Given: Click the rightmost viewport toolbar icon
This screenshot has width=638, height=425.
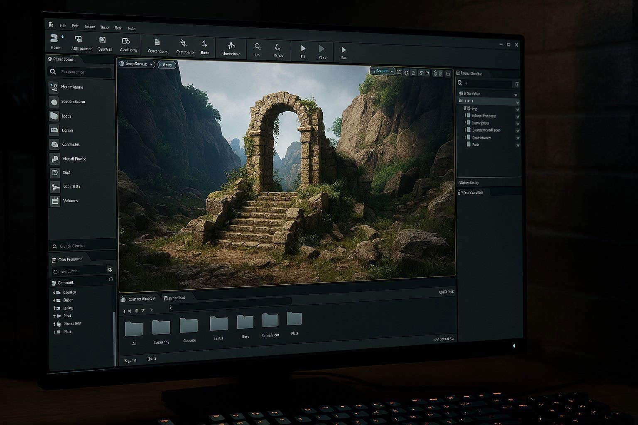Looking at the screenshot, I should click(x=448, y=74).
